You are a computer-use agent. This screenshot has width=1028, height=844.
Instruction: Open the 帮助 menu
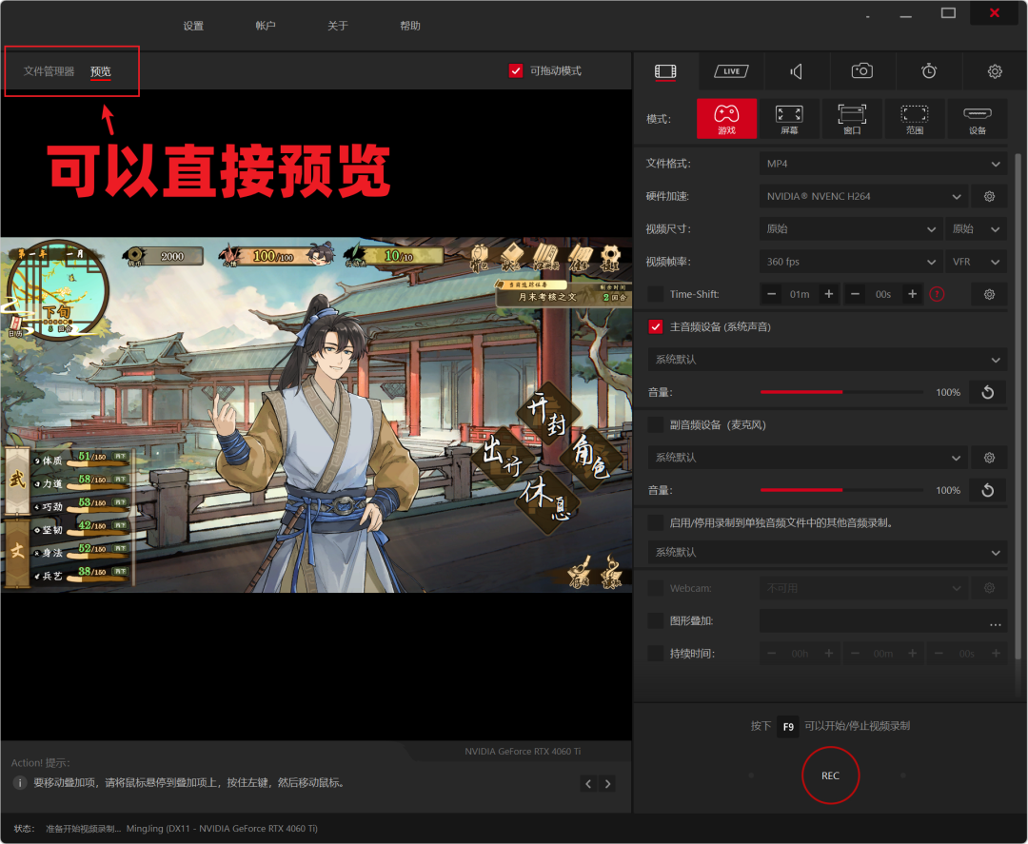tap(410, 26)
